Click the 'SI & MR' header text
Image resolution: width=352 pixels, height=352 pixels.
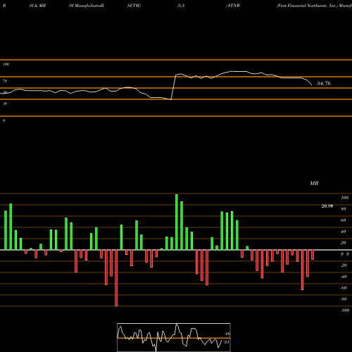pos(37,6)
